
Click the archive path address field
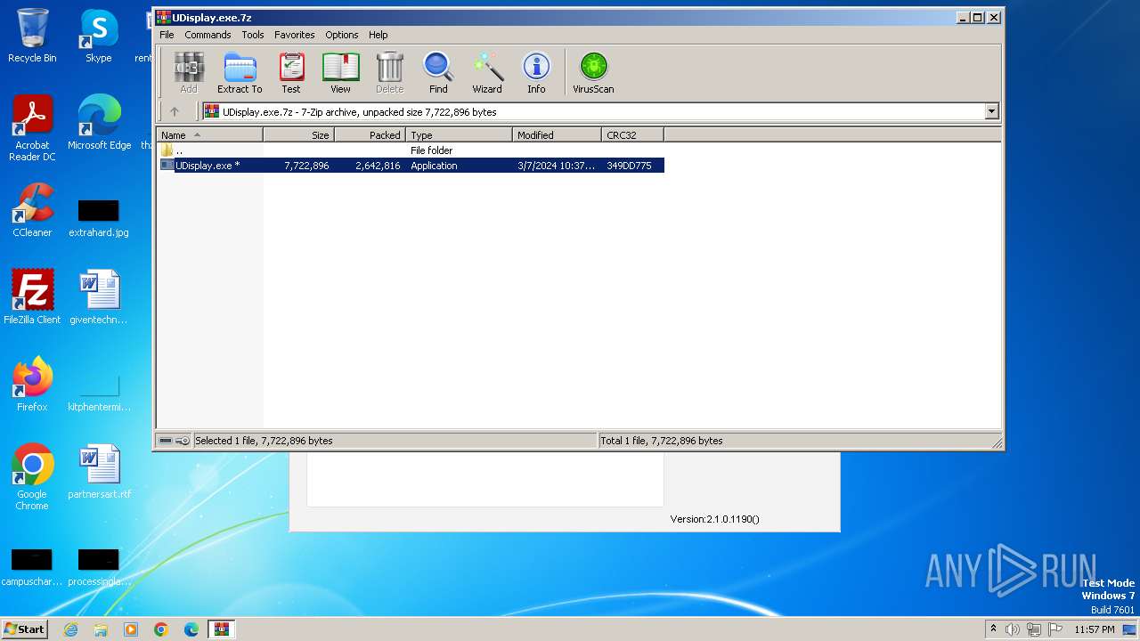pyautogui.click(x=593, y=111)
